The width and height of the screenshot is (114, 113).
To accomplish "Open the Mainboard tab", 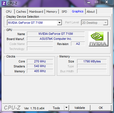I will [36, 12].
